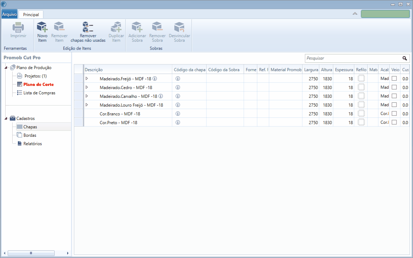Image resolution: width=413 pixels, height=258 pixels.
Task: Toggle Veio checkbox for Madeirado.Louro Freijó
Action: (x=394, y=105)
